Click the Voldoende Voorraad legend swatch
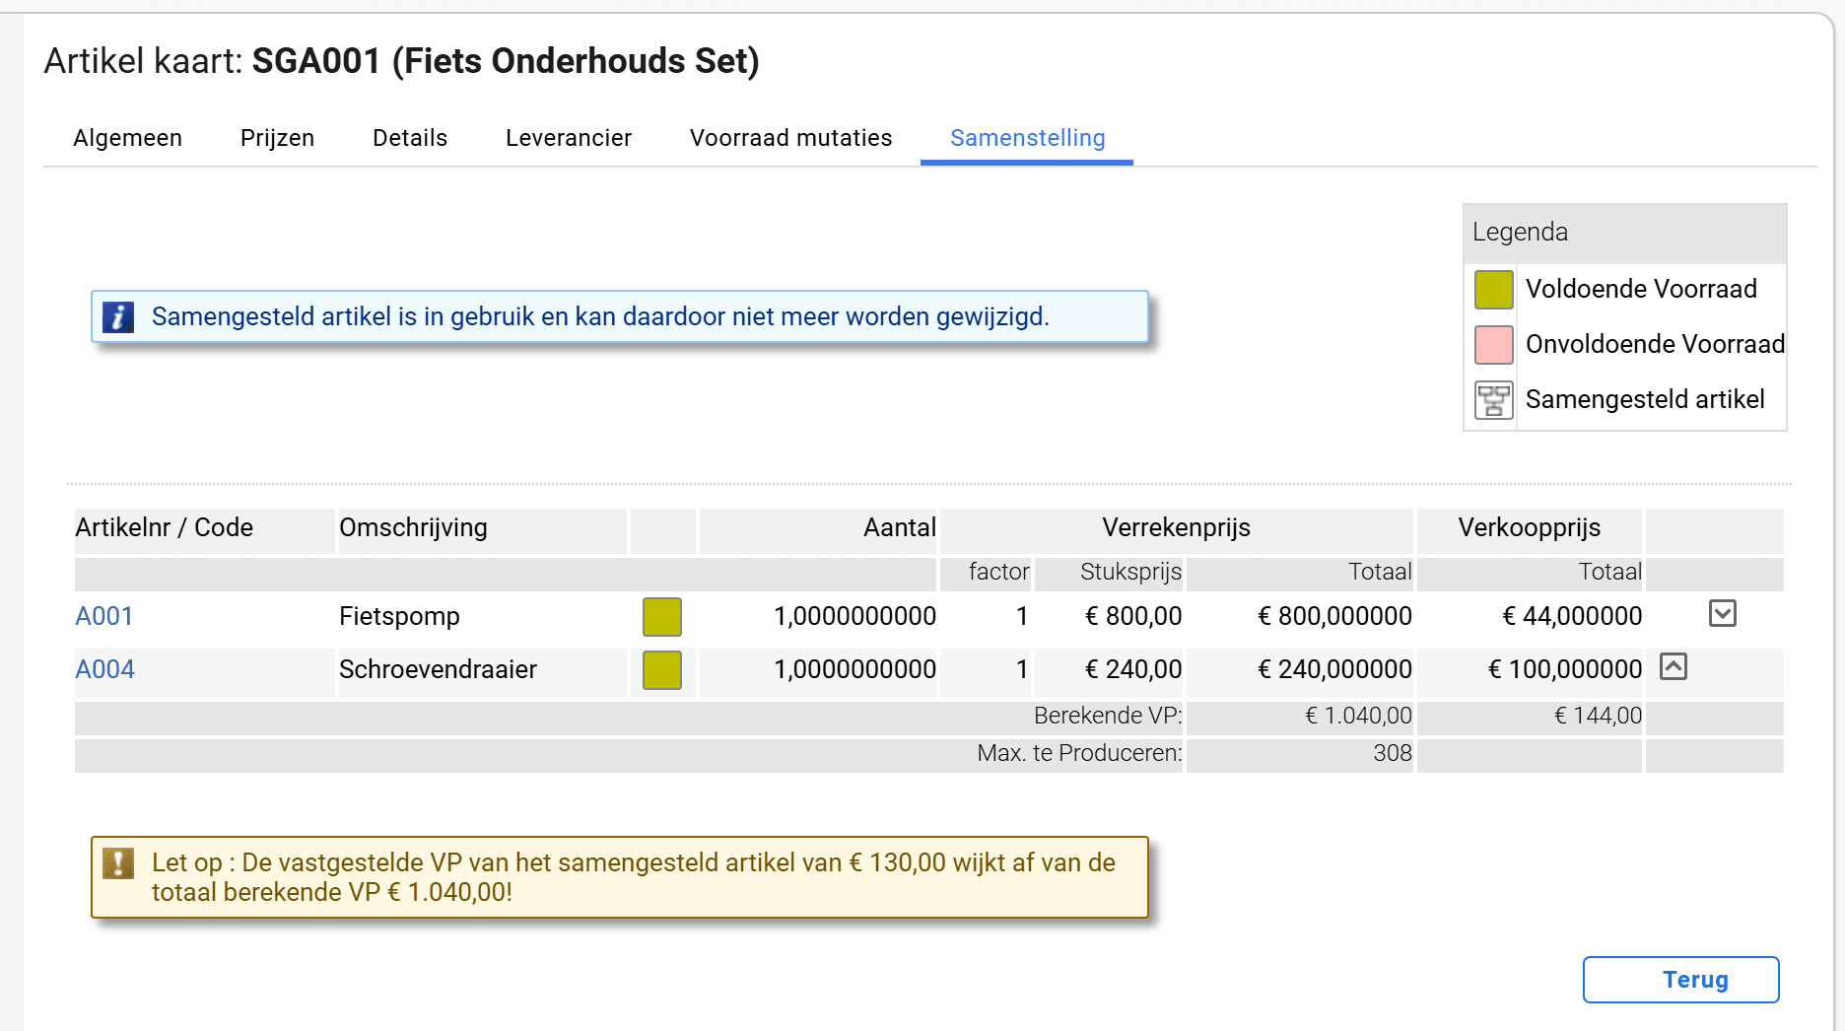The width and height of the screenshot is (1845, 1031). pos(1493,290)
